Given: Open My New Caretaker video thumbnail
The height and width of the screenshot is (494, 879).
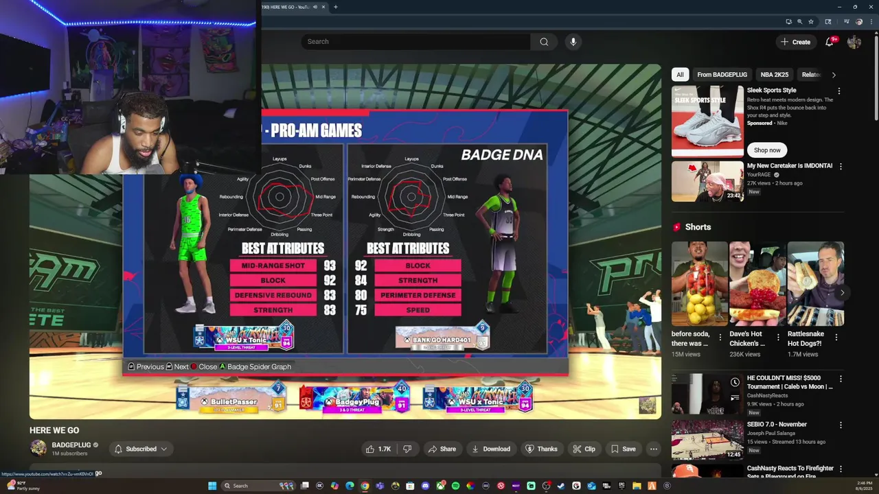Looking at the screenshot, I should tap(707, 181).
